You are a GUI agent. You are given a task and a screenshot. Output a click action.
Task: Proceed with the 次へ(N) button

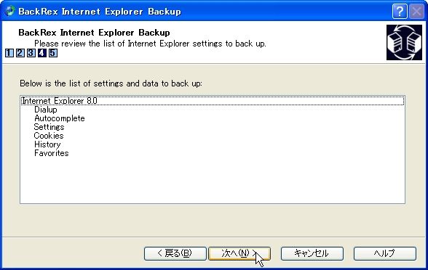pyautogui.click(x=239, y=253)
